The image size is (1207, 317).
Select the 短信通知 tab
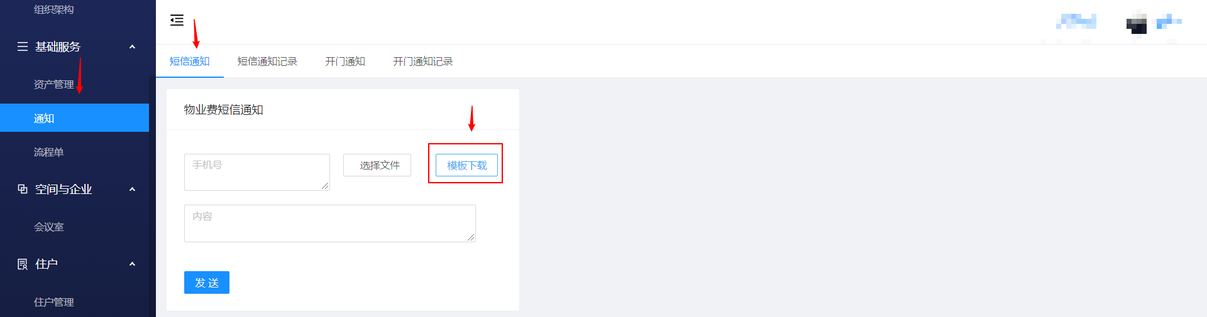pyautogui.click(x=190, y=62)
